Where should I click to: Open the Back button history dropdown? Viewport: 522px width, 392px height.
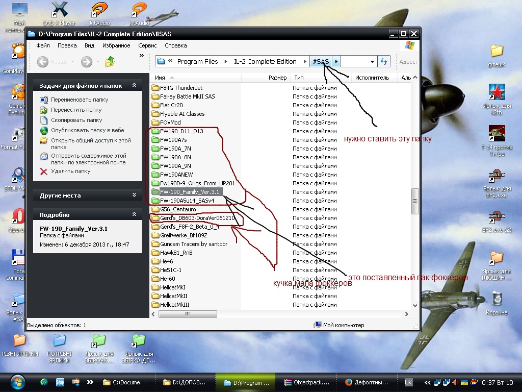point(72,62)
